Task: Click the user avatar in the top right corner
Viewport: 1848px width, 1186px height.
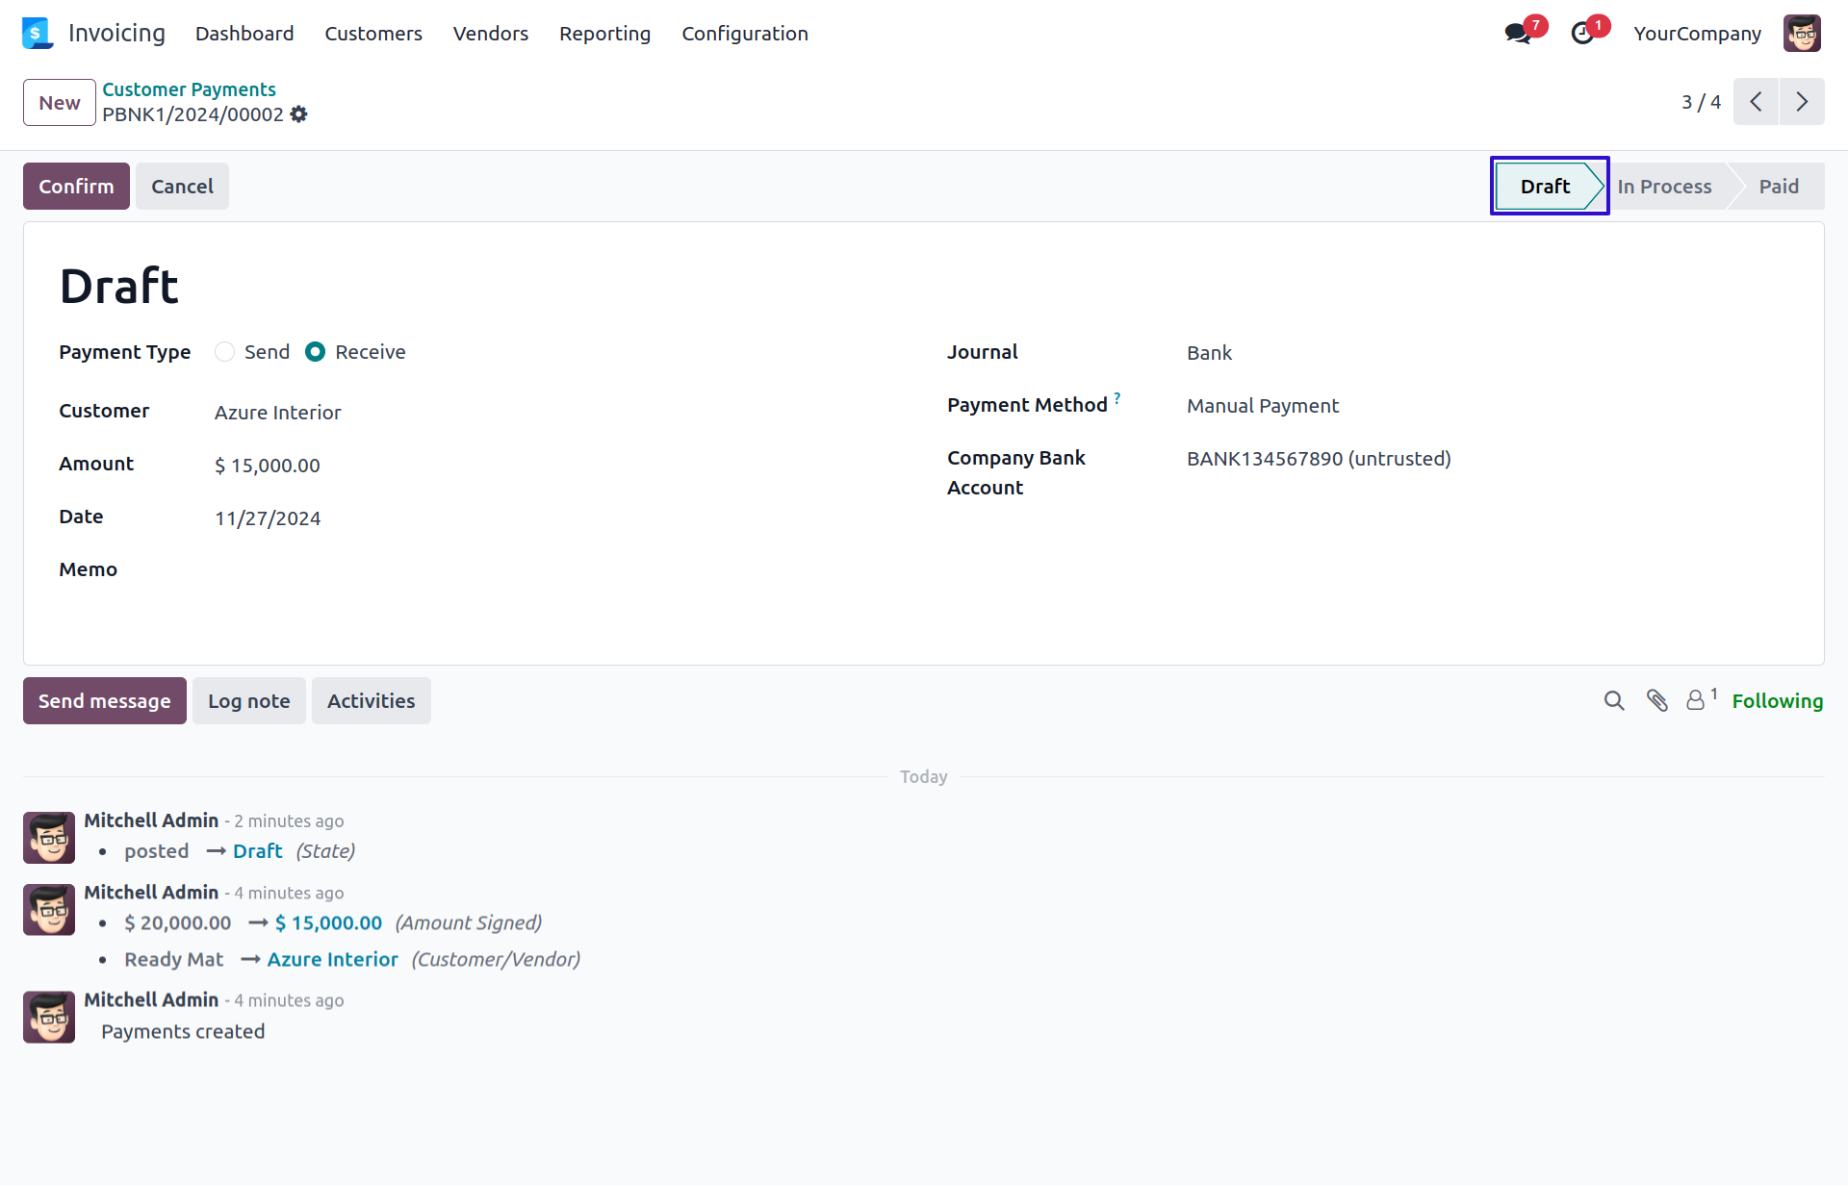Action: 1801,34
